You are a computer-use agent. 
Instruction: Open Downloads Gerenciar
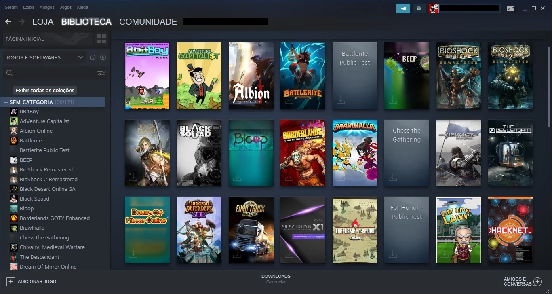(x=276, y=279)
